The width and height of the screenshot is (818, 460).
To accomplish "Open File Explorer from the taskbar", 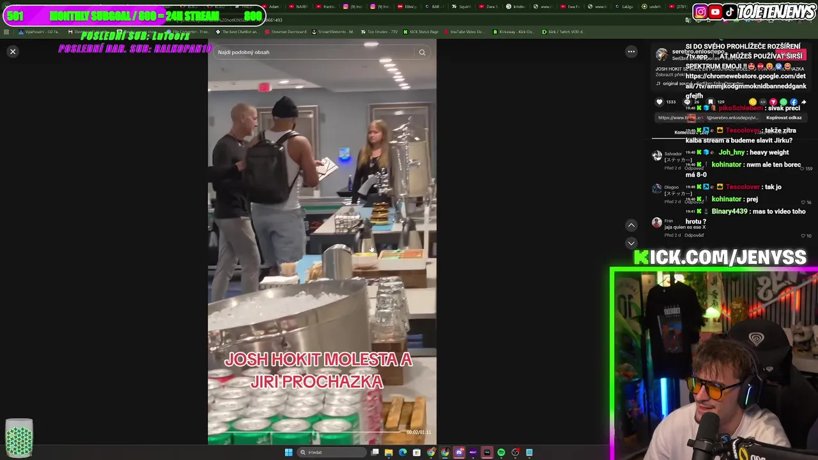I will [x=389, y=452].
